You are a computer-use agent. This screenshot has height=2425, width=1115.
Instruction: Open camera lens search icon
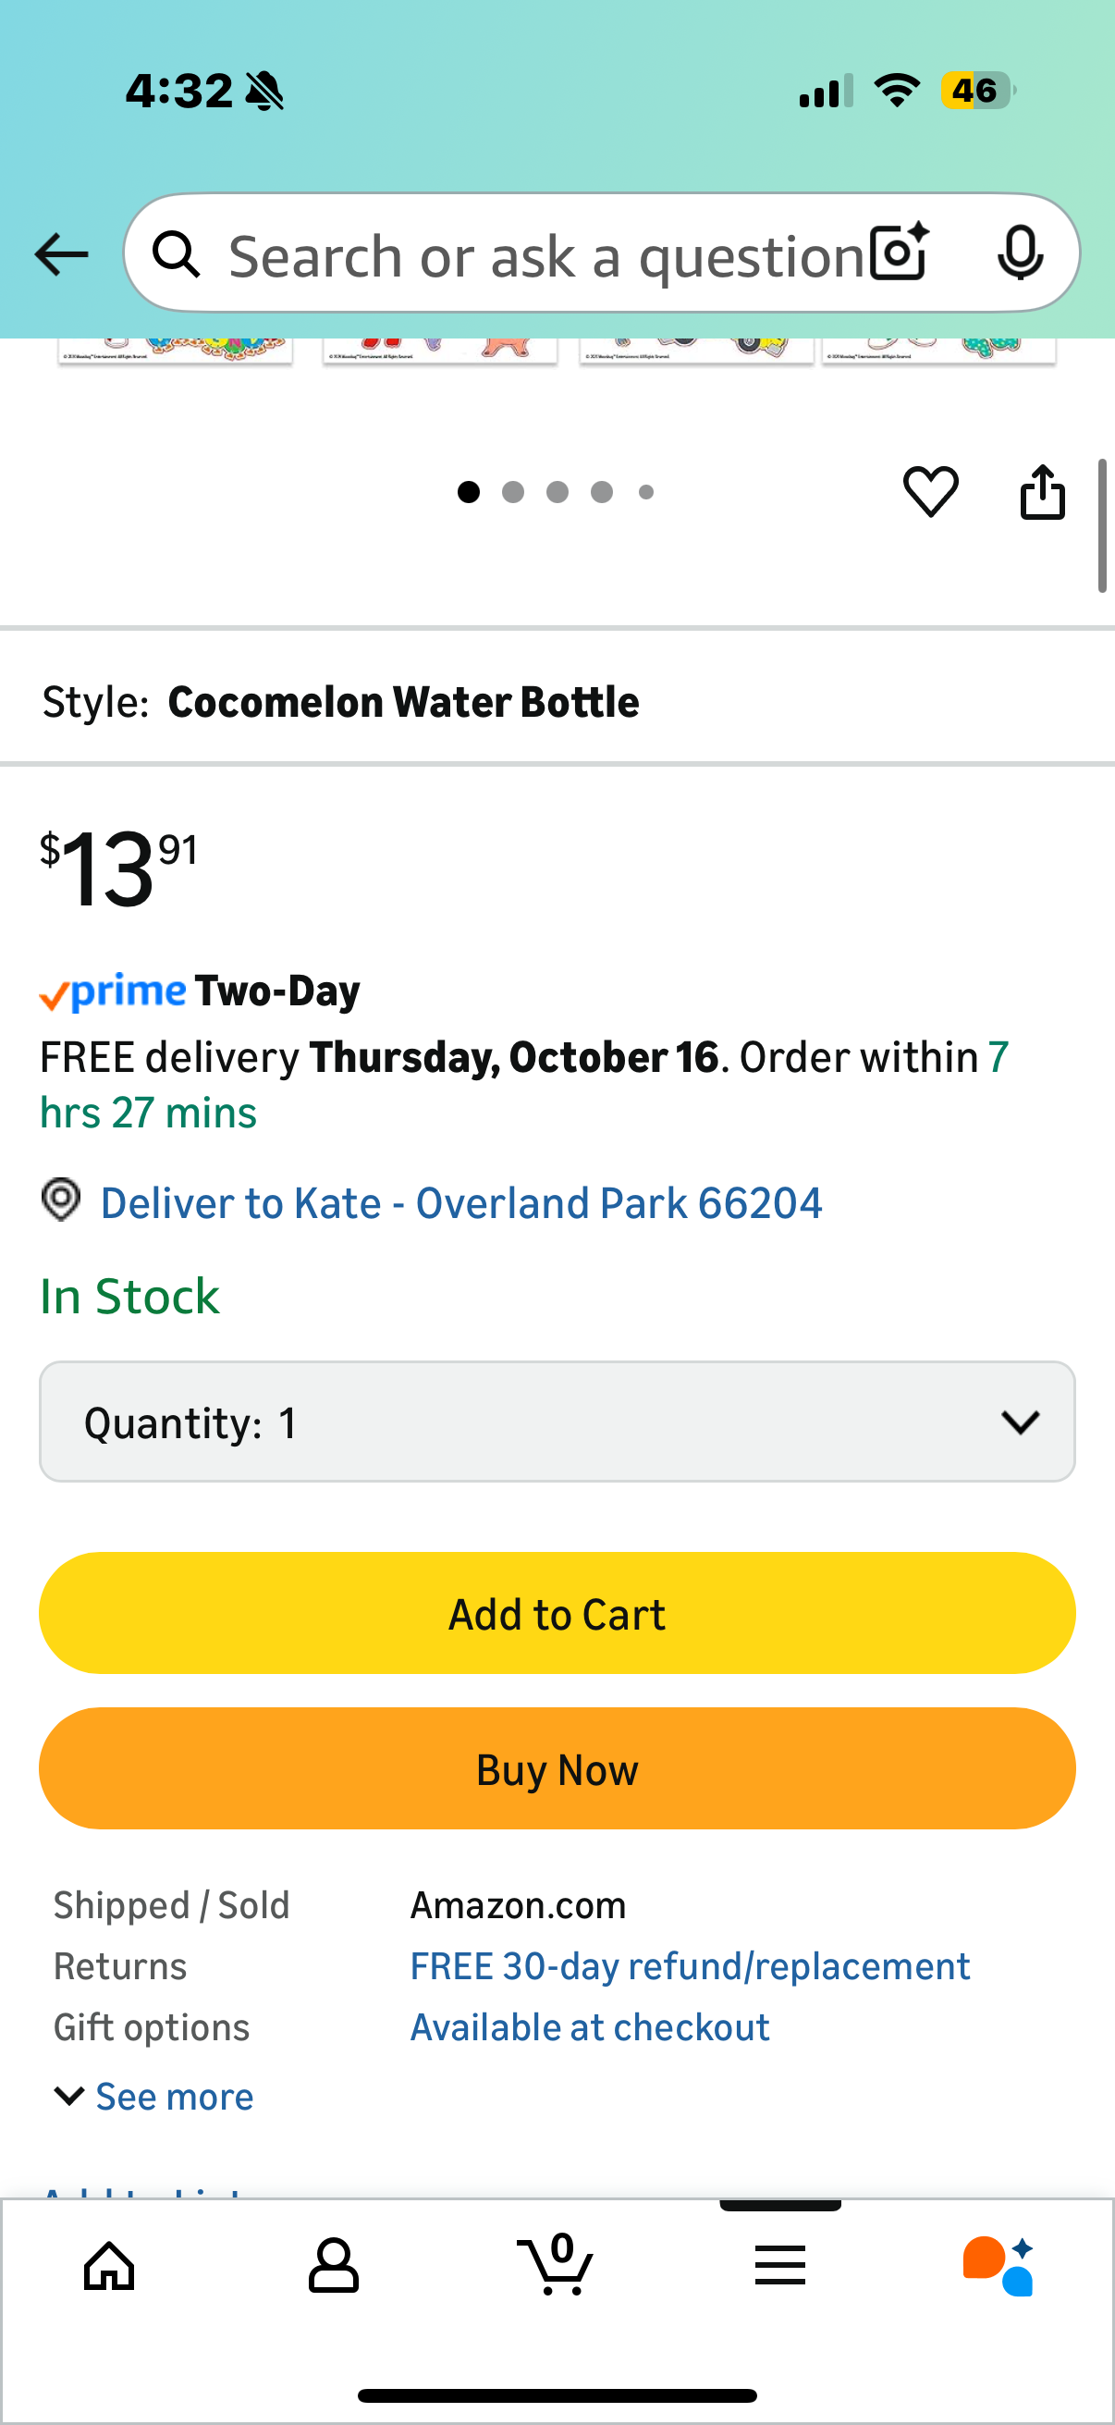tap(899, 253)
